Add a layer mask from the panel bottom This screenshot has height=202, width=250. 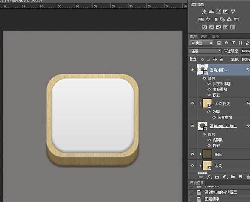(x=217, y=177)
